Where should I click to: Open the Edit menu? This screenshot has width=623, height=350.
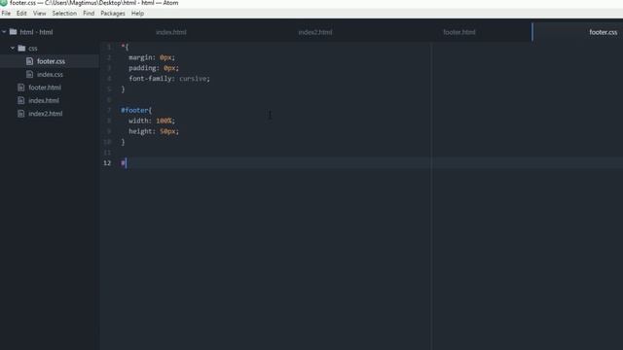[21, 13]
